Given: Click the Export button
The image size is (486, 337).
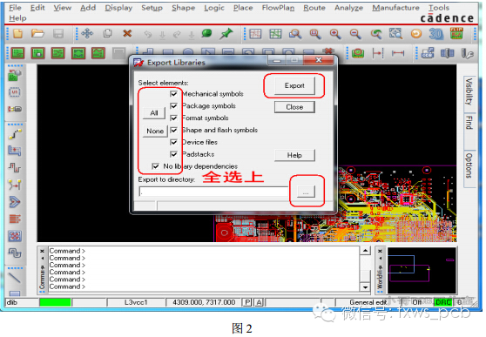Looking at the screenshot, I should (294, 85).
